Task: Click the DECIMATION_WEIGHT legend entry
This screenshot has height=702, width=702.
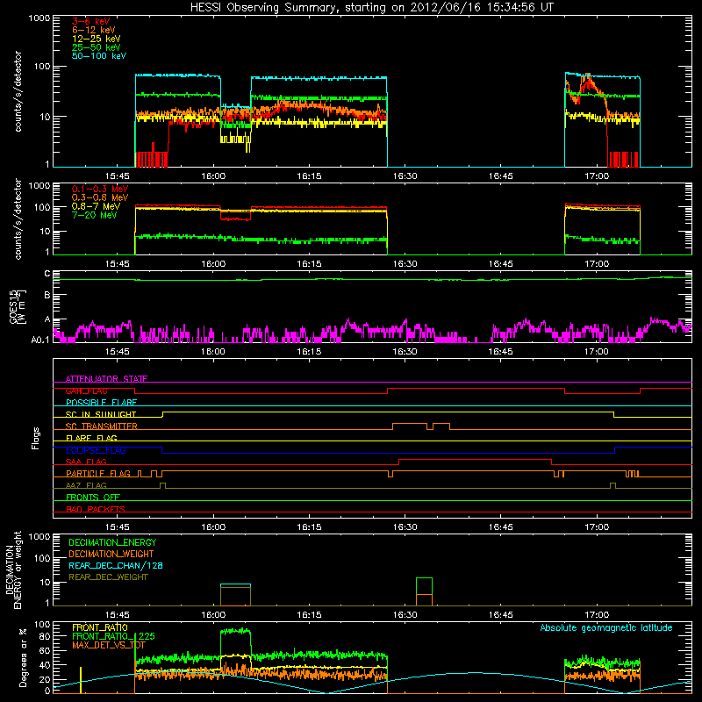Action: 111,554
